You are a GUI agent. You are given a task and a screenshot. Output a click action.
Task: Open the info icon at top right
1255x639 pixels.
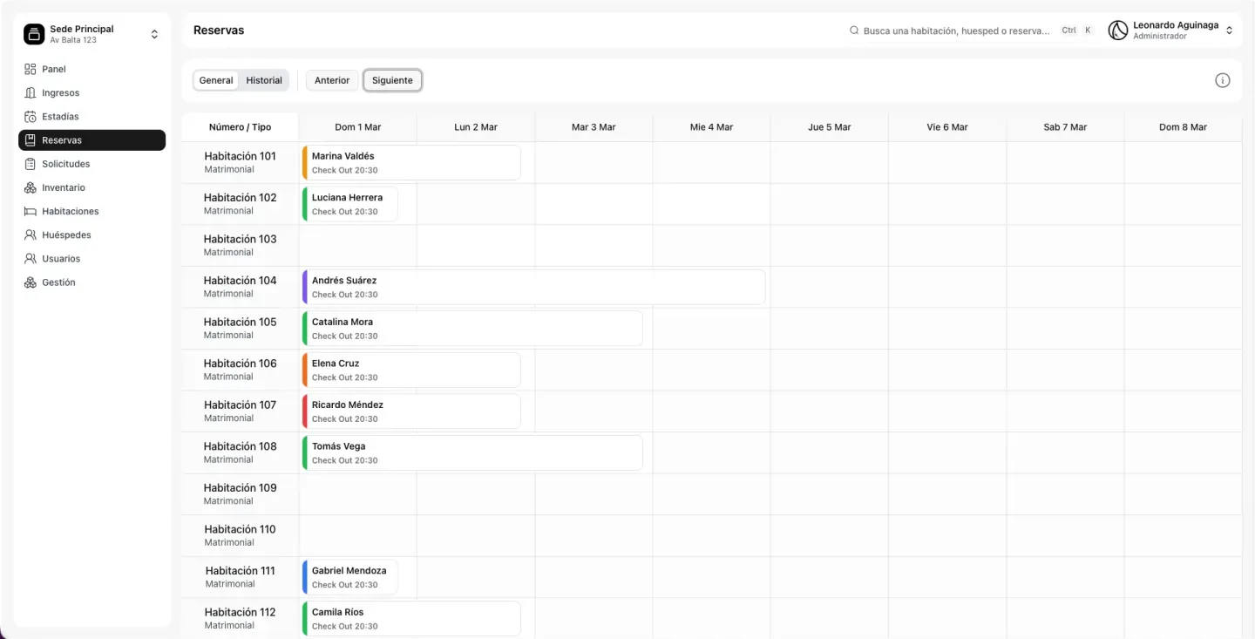point(1223,80)
